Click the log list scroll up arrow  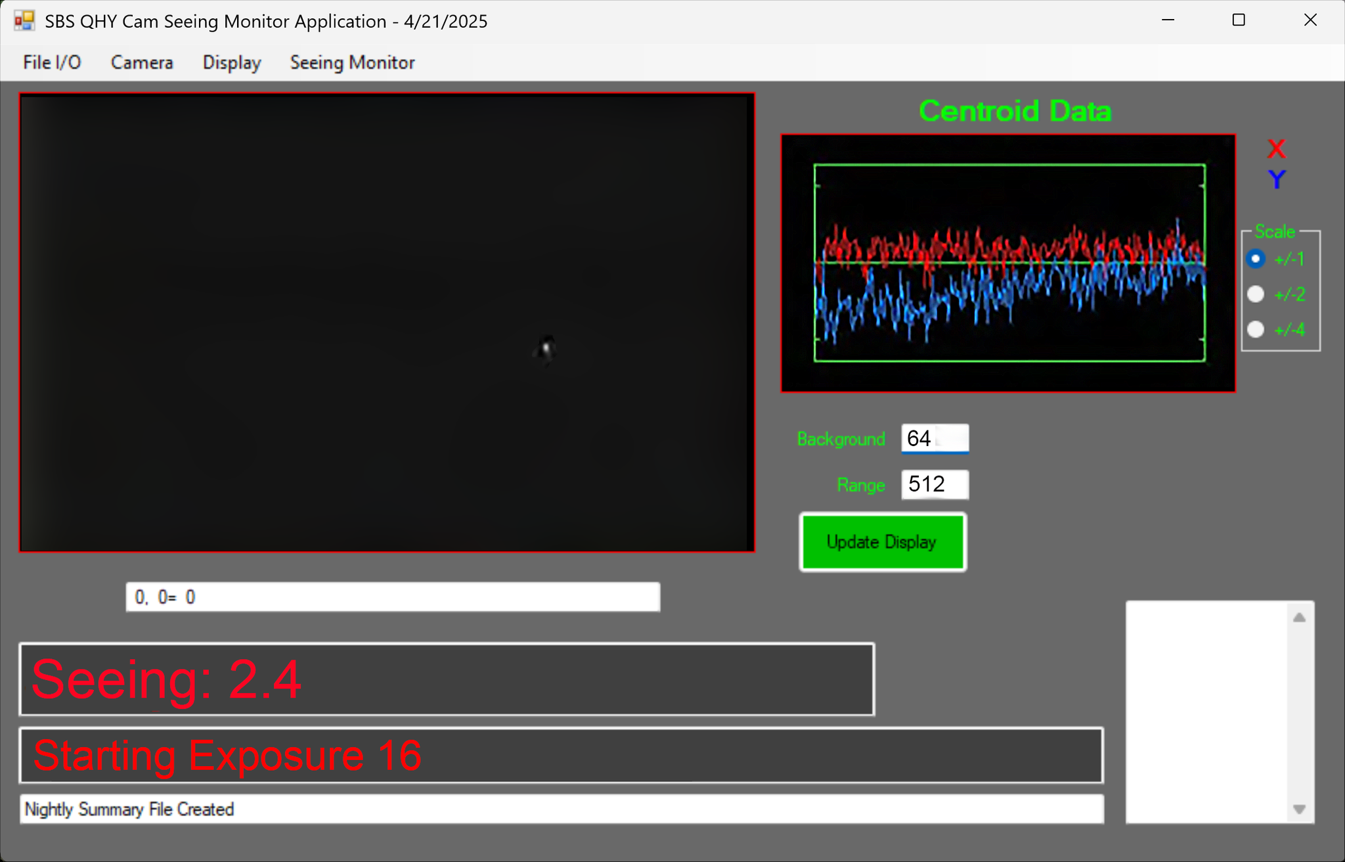click(x=1299, y=618)
